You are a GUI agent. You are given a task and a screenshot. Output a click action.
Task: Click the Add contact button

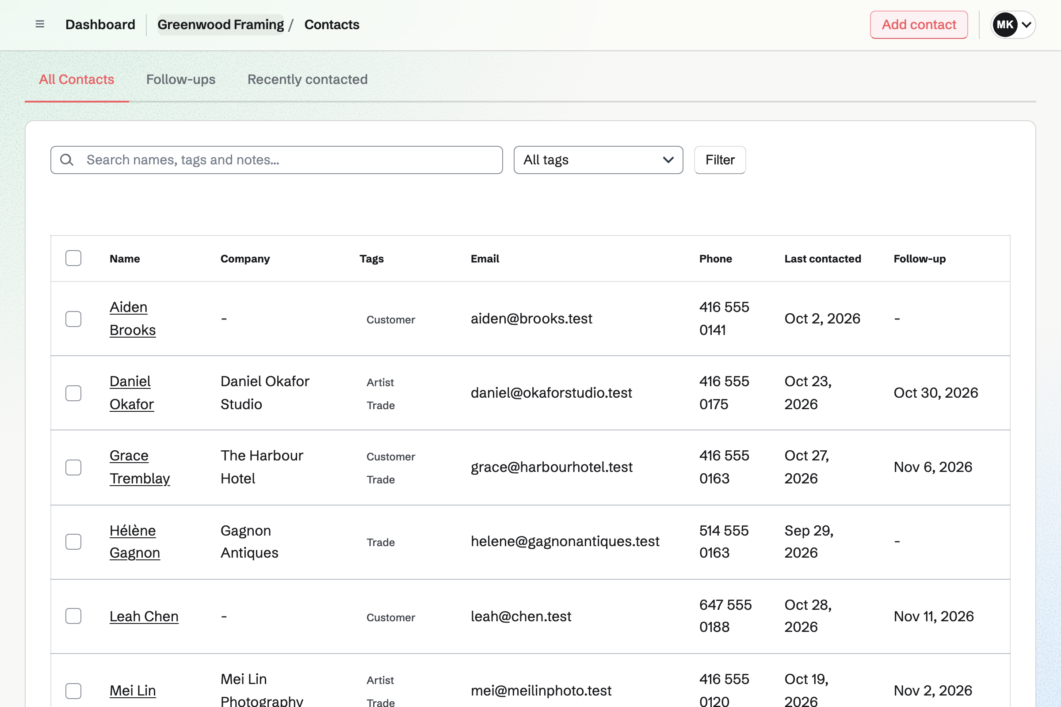point(919,24)
